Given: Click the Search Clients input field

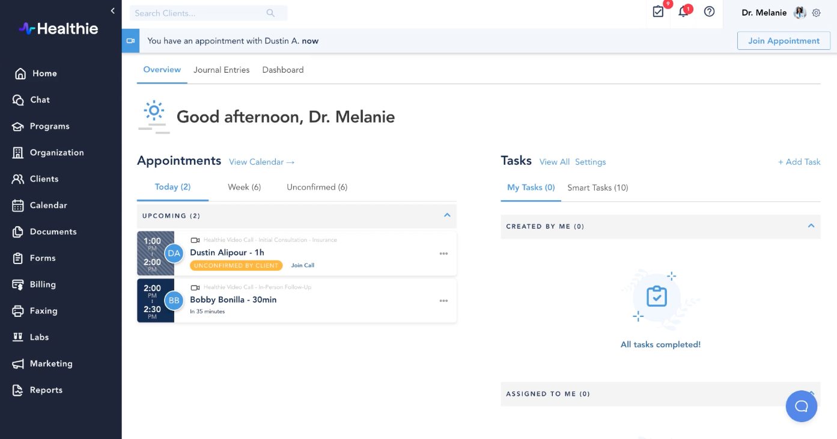Looking at the screenshot, I should 198,13.
